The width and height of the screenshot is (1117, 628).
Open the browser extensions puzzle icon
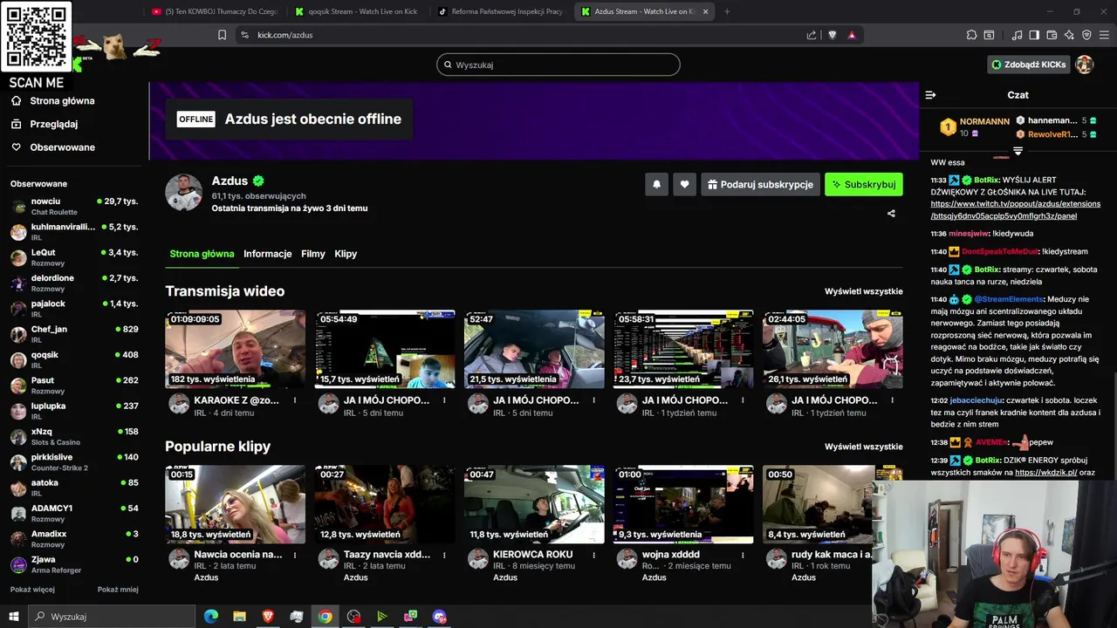tap(971, 35)
